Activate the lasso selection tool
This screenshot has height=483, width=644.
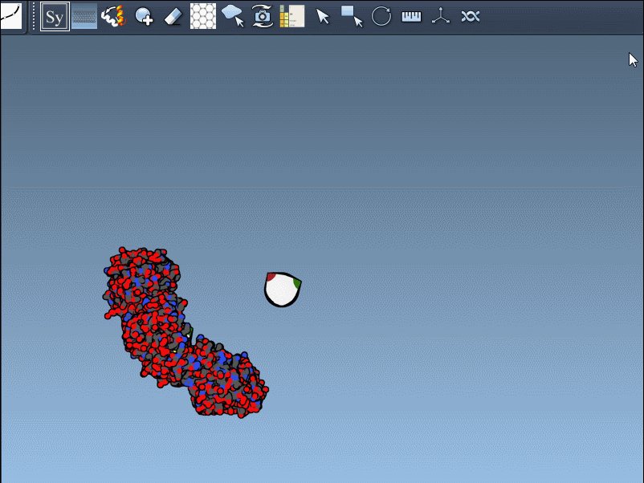232,16
